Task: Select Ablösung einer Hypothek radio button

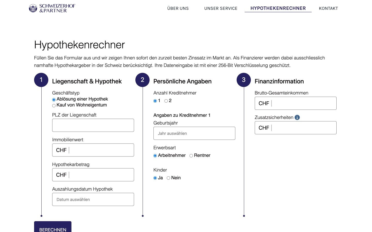Action: pyautogui.click(x=54, y=100)
